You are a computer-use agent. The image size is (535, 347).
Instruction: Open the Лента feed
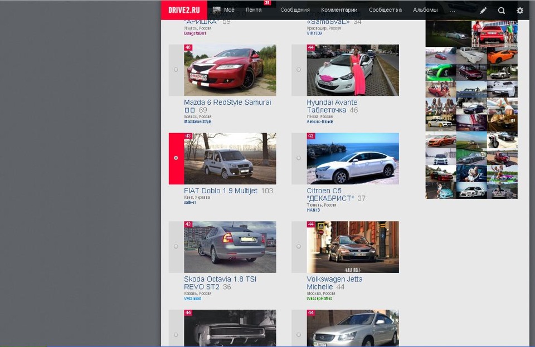[254, 10]
